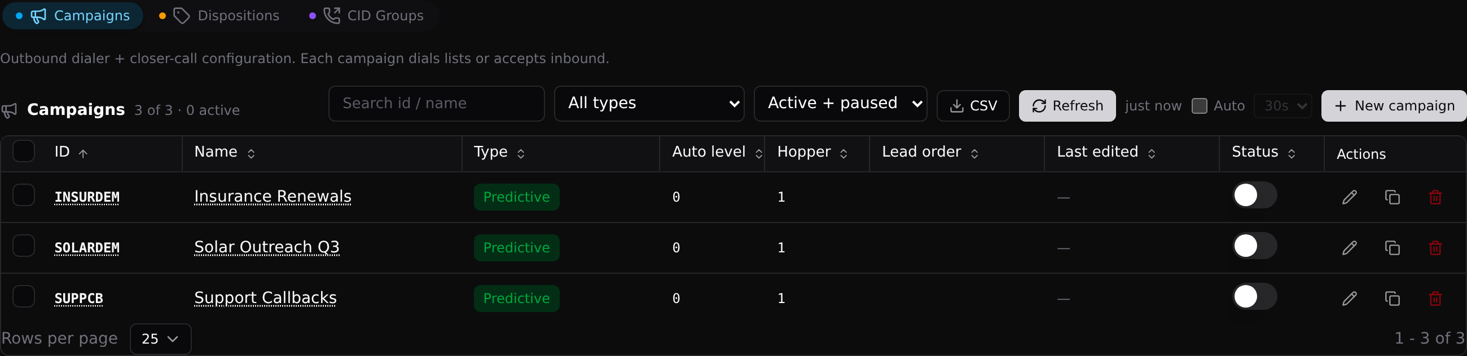Duplicate the SUPPCB campaign
The height and width of the screenshot is (356, 1467).
tap(1393, 299)
